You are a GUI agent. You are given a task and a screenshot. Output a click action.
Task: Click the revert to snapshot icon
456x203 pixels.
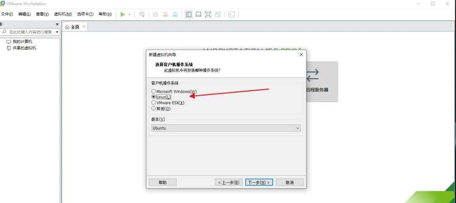165,14
